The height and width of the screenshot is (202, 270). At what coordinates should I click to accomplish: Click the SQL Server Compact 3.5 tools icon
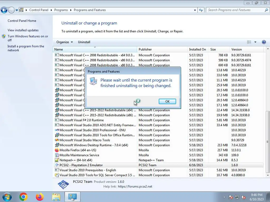click(57, 175)
